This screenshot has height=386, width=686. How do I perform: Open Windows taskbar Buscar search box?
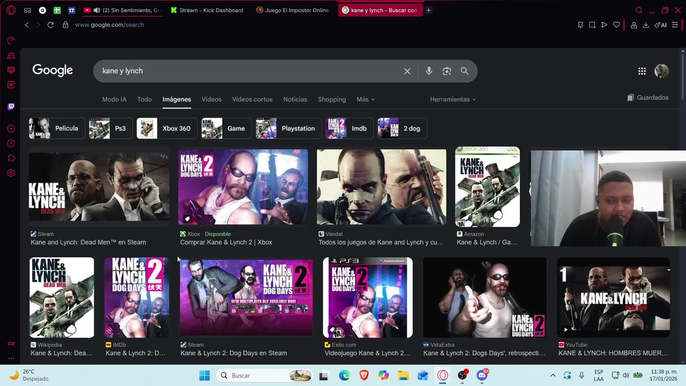coord(265,375)
